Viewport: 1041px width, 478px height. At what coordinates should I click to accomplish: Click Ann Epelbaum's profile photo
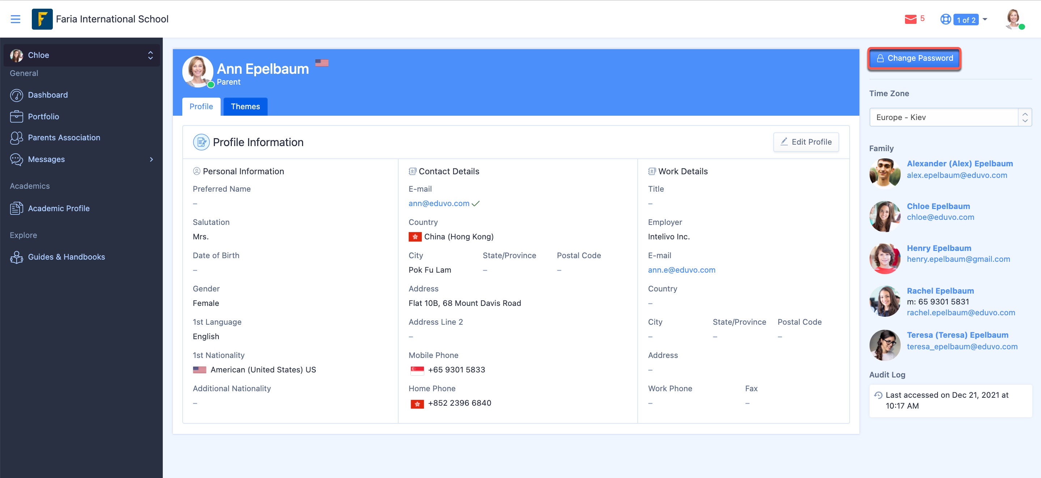(x=197, y=72)
